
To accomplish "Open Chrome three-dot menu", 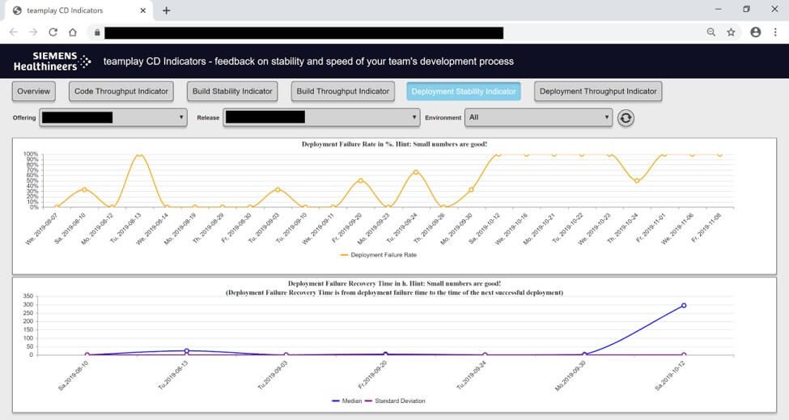I will pos(775,32).
